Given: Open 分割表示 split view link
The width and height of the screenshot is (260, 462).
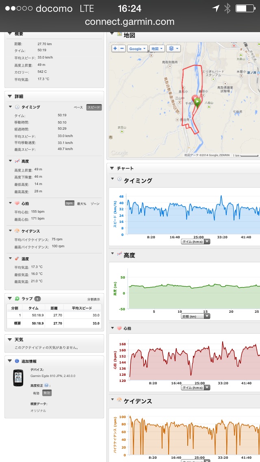Looking at the screenshot, I should [93, 299].
